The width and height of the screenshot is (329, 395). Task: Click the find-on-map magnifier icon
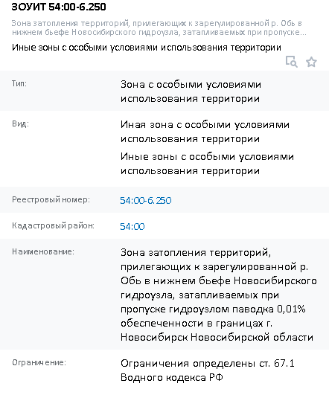pyautogui.click(x=292, y=62)
